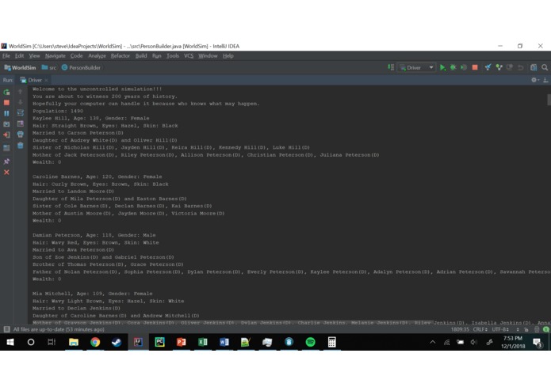Open Chrome from the taskbar
551x391 pixels.
click(x=95, y=342)
